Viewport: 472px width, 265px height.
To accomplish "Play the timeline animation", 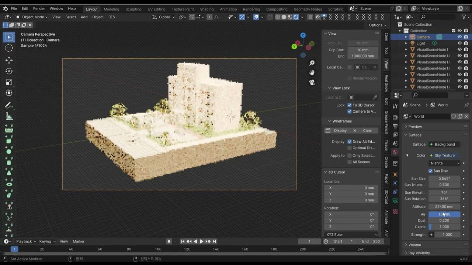I will (x=201, y=241).
